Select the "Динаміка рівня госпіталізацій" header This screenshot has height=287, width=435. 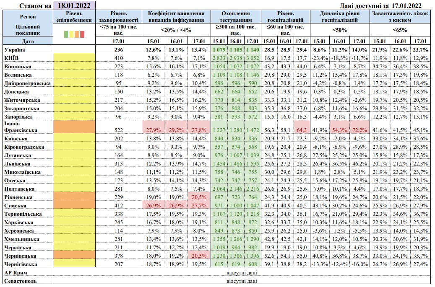[x=339, y=16]
